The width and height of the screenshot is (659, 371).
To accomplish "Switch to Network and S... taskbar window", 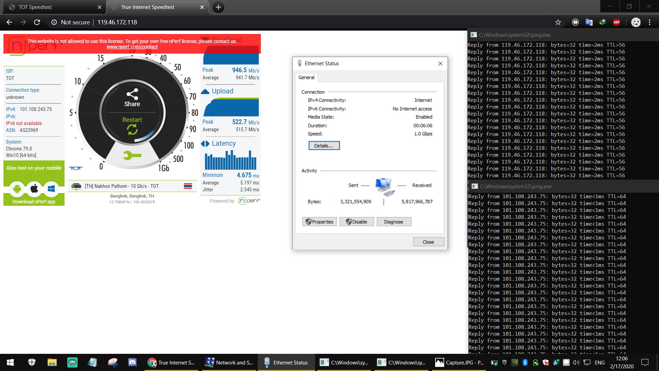I will pos(229,362).
